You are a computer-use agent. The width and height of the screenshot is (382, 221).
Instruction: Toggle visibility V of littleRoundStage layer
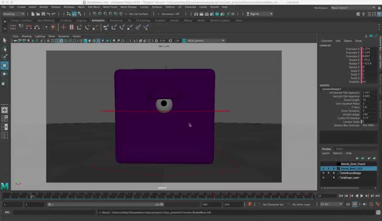(323, 173)
